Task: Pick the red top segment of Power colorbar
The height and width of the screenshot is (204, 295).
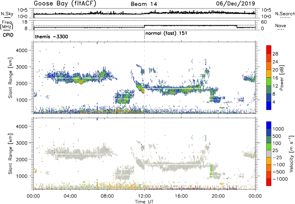Action: click(x=269, y=50)
